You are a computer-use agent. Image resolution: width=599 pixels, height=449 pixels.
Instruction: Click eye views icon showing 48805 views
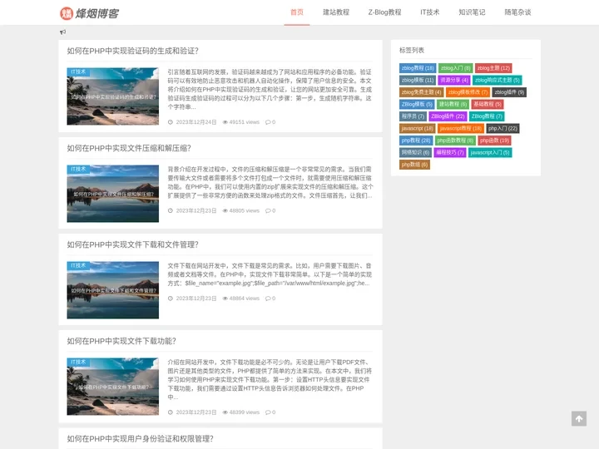point(225,210)
